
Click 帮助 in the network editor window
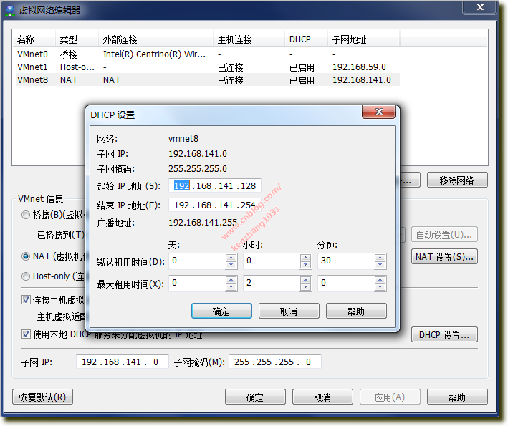[x=457, y=397]
